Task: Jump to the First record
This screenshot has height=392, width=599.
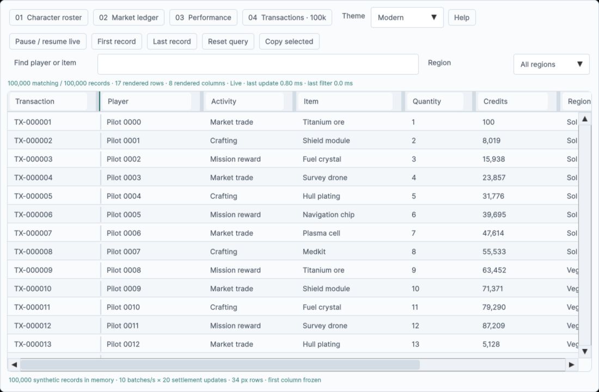Action: pos(117,41)
